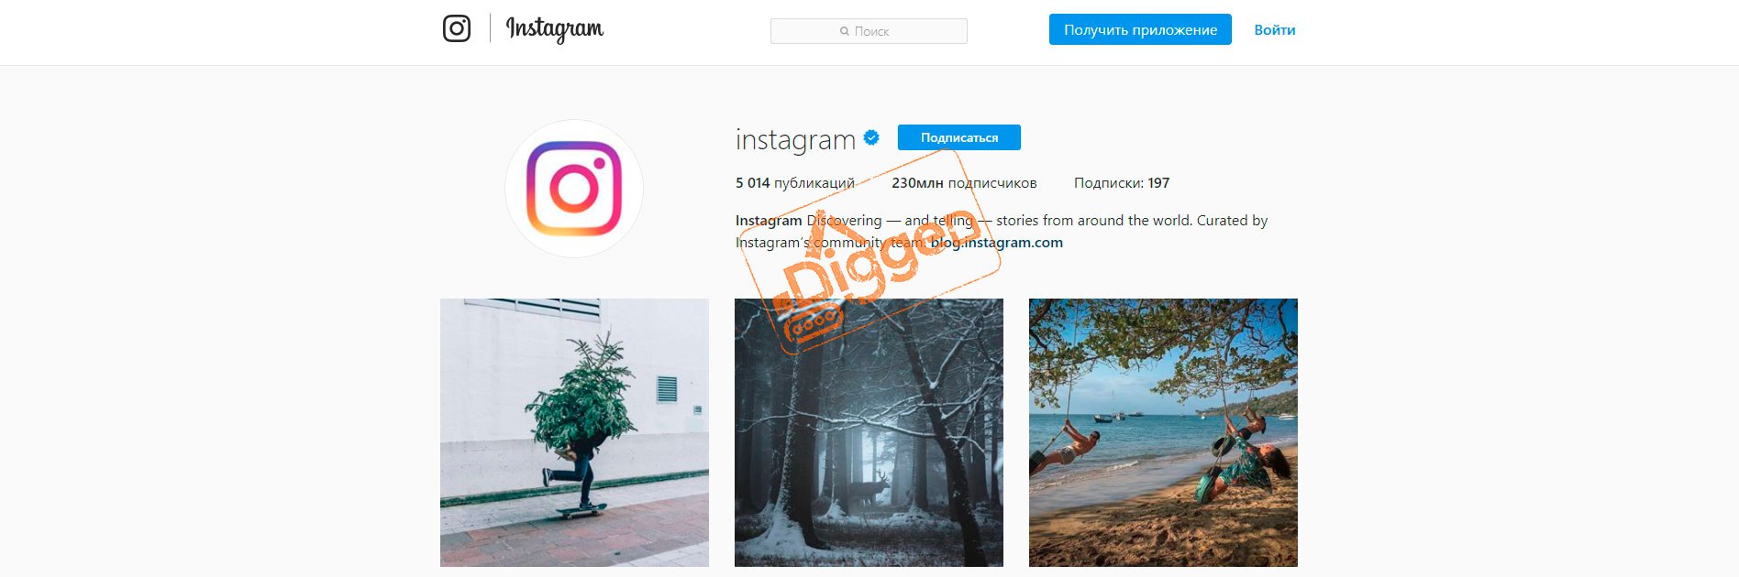Open the snowy forest deer photo
This screenshot has width=1739, height=577.
(x=869, y=432)
